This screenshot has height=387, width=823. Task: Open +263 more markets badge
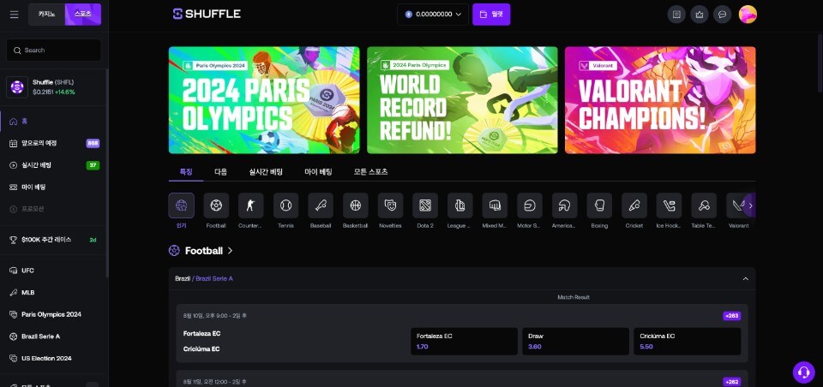pos(731,316)
